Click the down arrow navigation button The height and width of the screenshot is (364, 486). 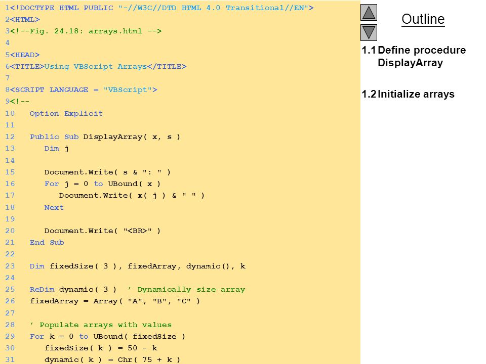click(x=369, y=32)
